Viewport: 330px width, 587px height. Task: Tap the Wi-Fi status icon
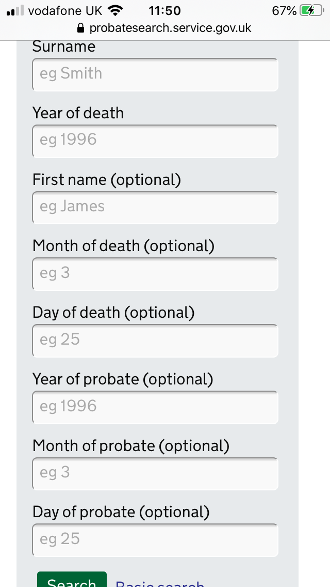click(x=115, y=10)
